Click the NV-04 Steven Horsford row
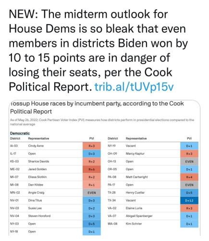 tap(55, 216)
